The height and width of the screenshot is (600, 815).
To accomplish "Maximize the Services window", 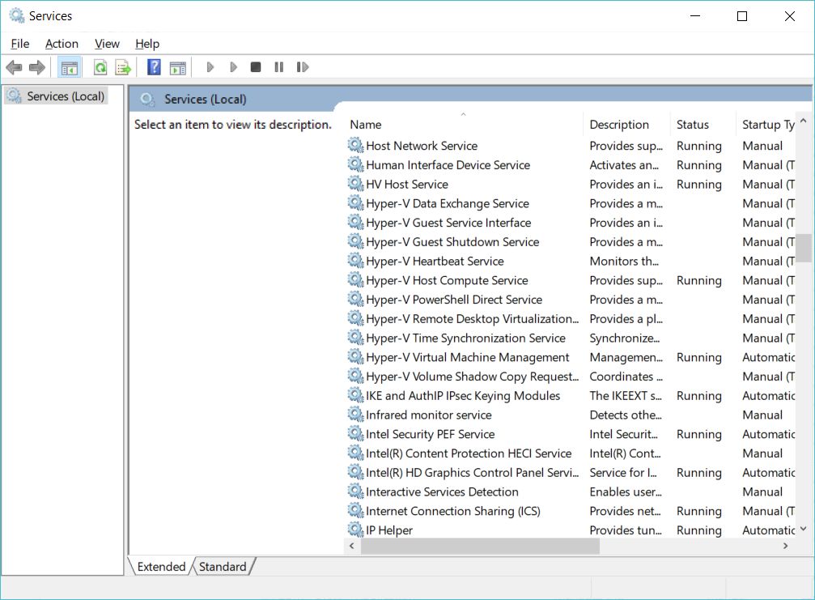I will (x=742, y=16).
